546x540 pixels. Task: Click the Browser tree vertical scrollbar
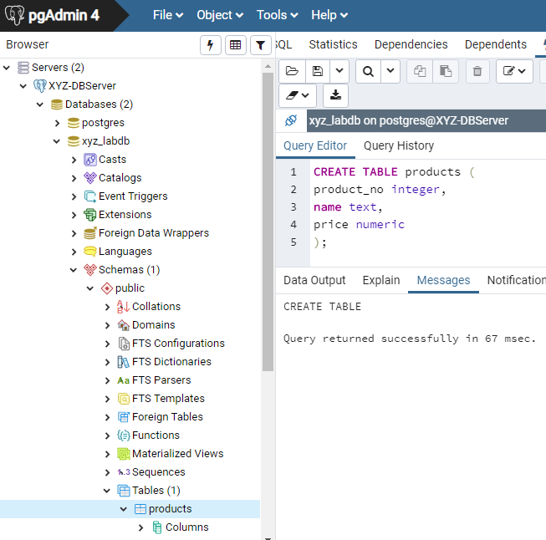(268, 222)
